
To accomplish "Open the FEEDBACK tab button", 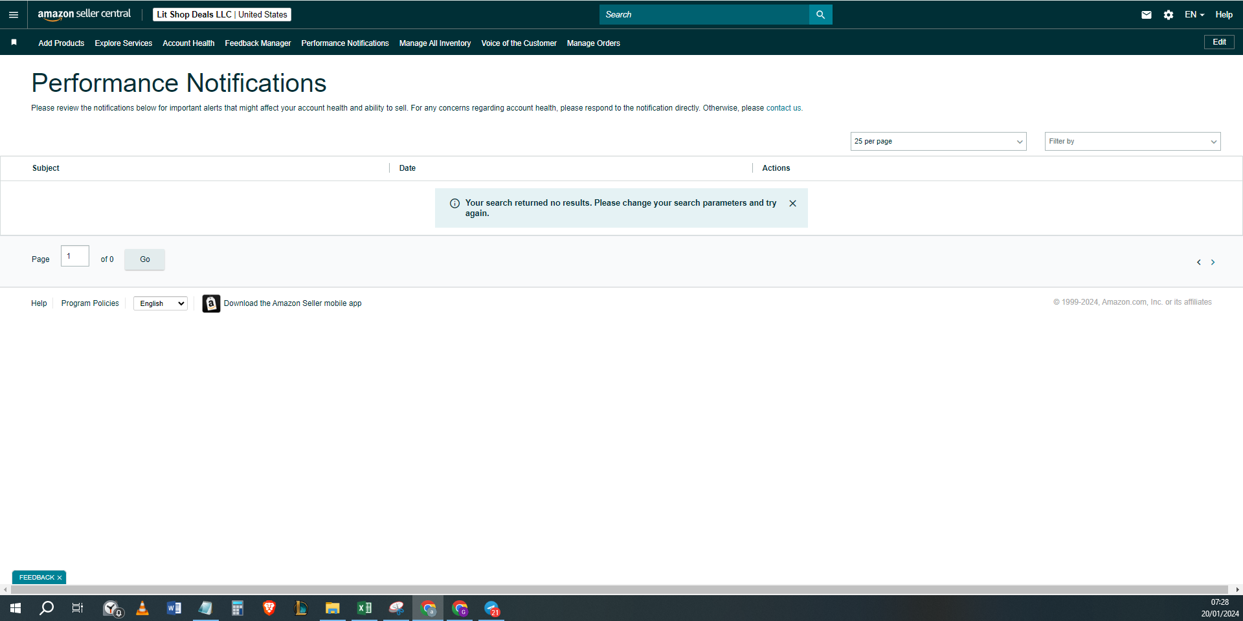I will point(37,578).
